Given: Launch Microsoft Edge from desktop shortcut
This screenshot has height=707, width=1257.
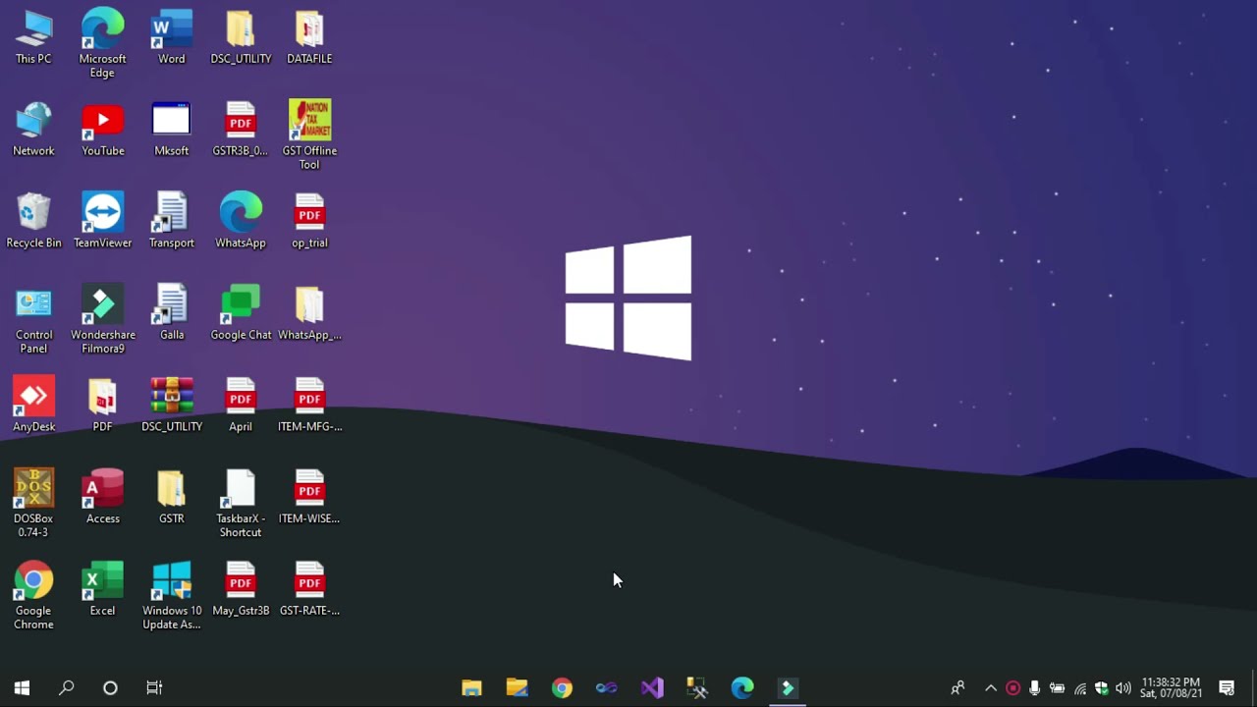Looking at the screenshot, I should pos(102,43).
